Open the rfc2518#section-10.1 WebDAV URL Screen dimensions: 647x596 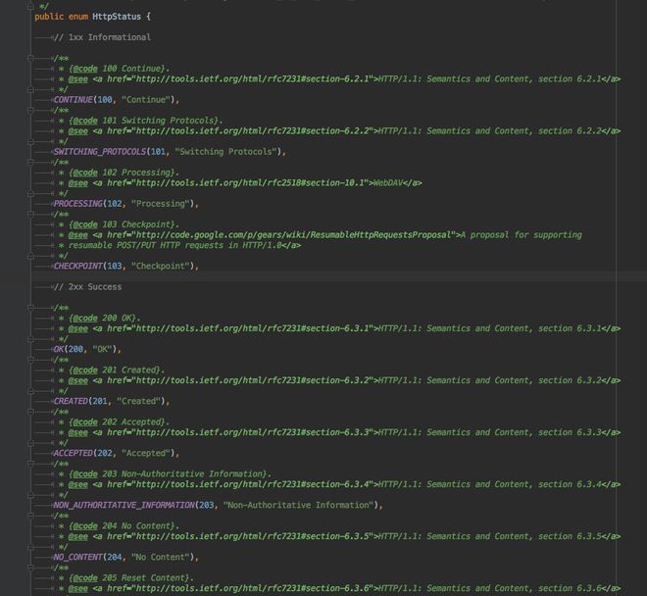[x=250, y=183]
